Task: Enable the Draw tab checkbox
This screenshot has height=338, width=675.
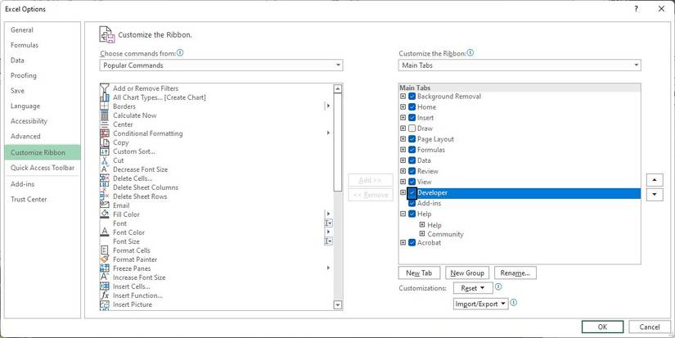Action: [412, 128]
